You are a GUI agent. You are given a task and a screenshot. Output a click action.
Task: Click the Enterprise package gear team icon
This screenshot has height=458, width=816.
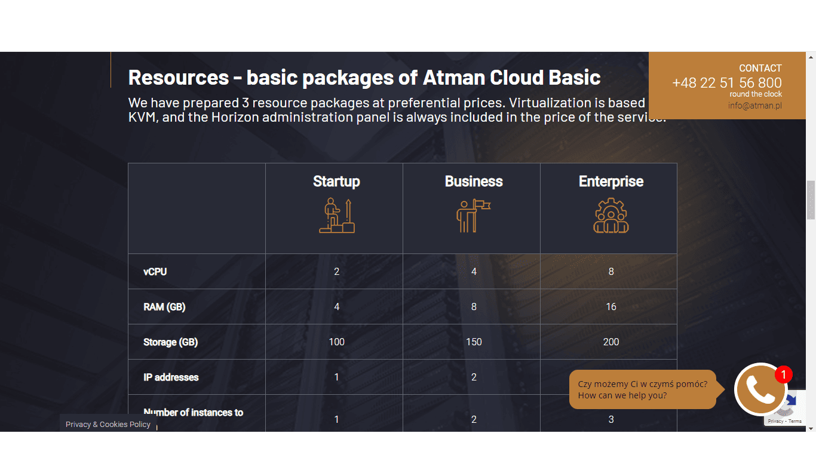coord(611,215)
